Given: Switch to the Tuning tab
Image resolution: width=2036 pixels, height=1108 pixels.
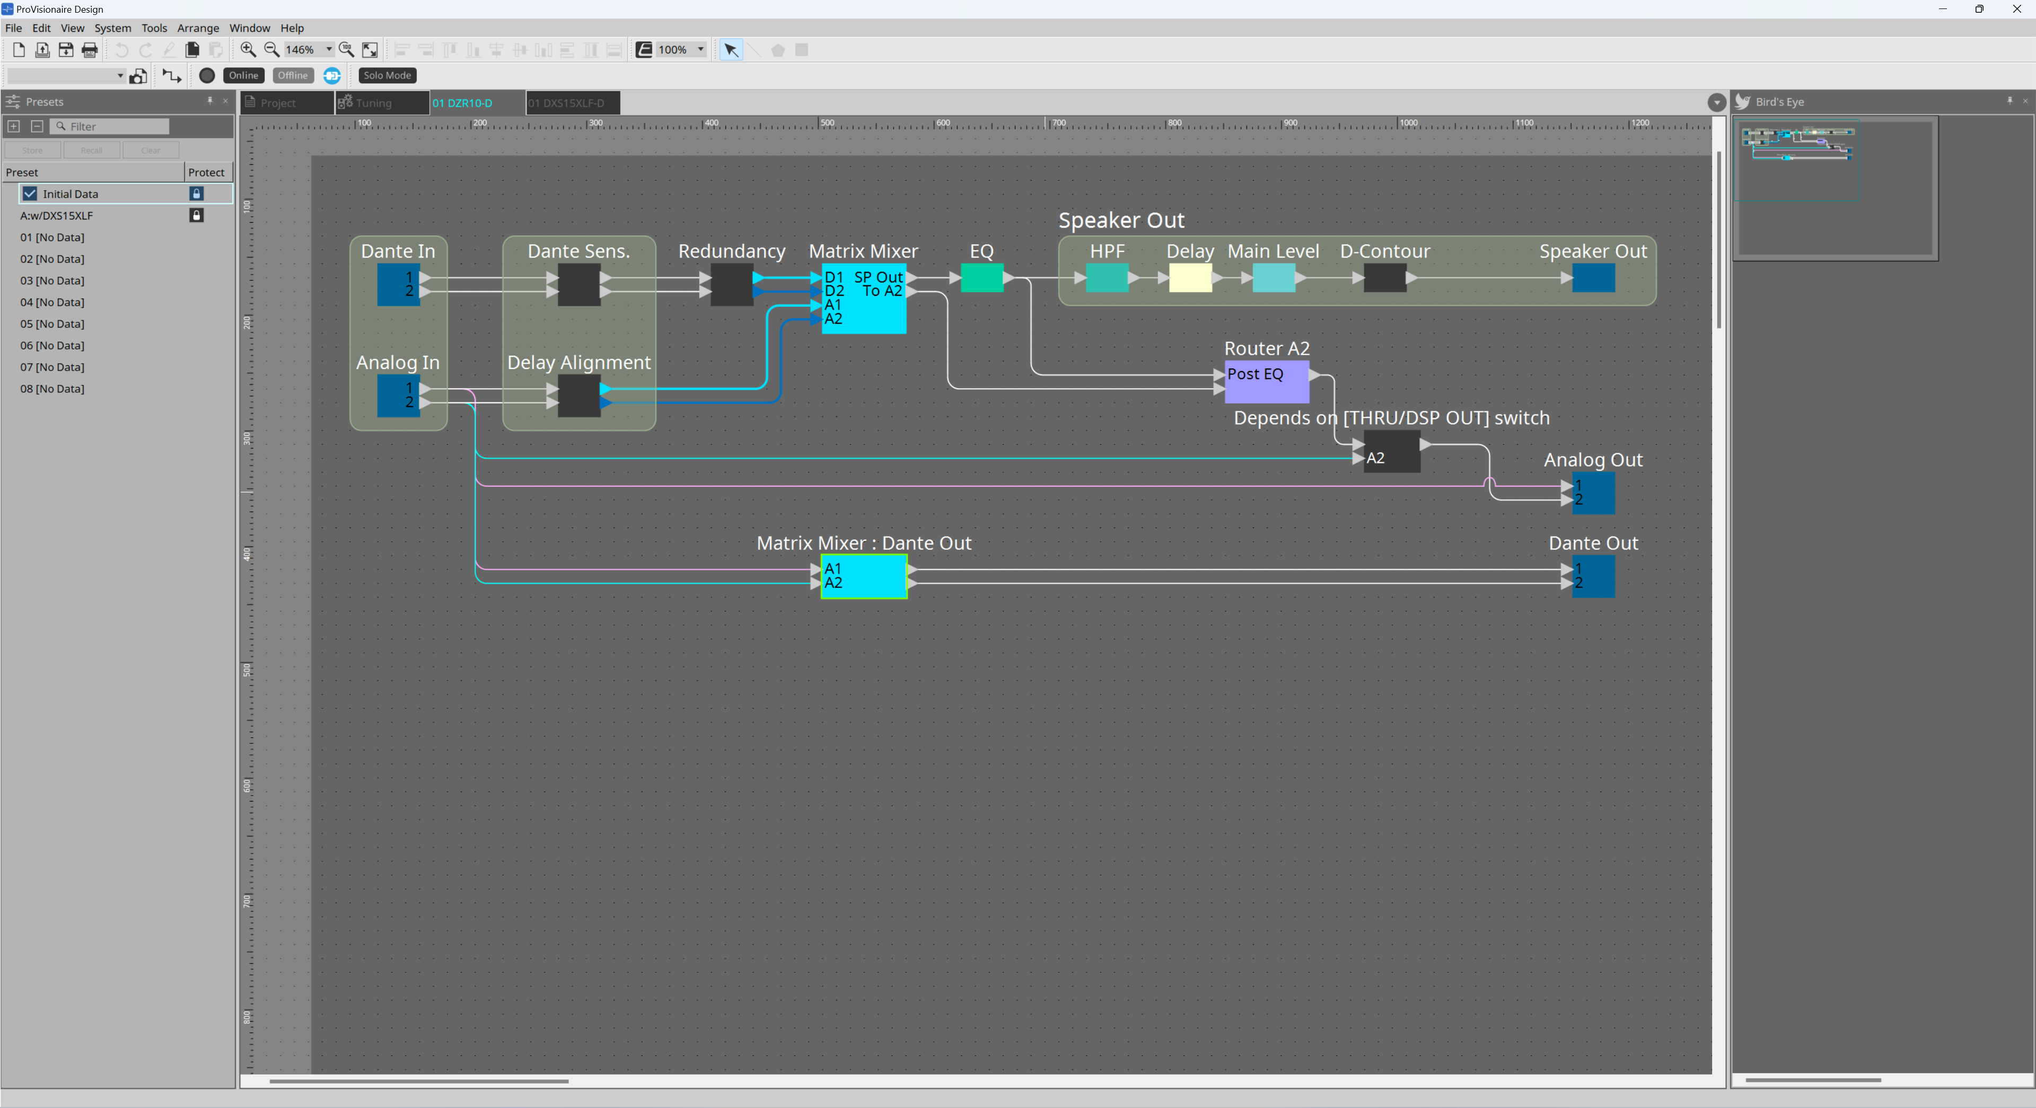Looking at the screenshot, I should (x=382, y=103).
